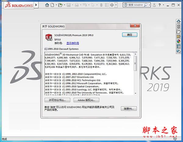Viewport: 183px width, 142px height.
Task: Click the Rebuild traffic light icon
Action: click(101, 5)
